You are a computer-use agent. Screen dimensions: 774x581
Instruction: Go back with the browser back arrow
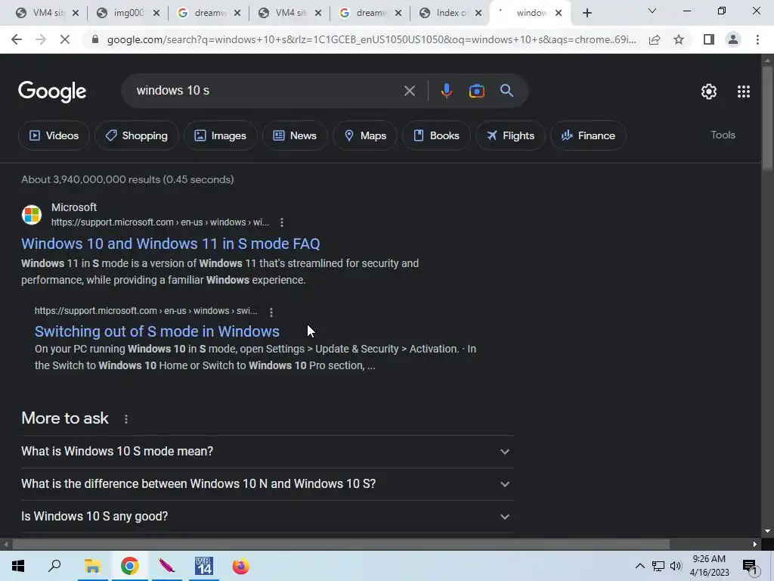(x=17, y=39)
